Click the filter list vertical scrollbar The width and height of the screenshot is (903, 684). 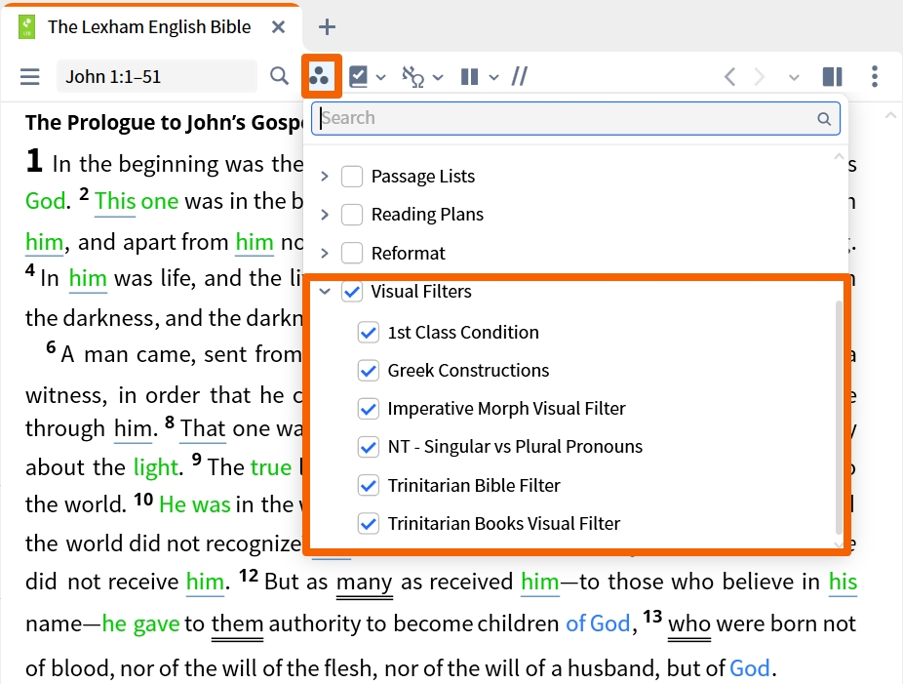coord(839,418)
